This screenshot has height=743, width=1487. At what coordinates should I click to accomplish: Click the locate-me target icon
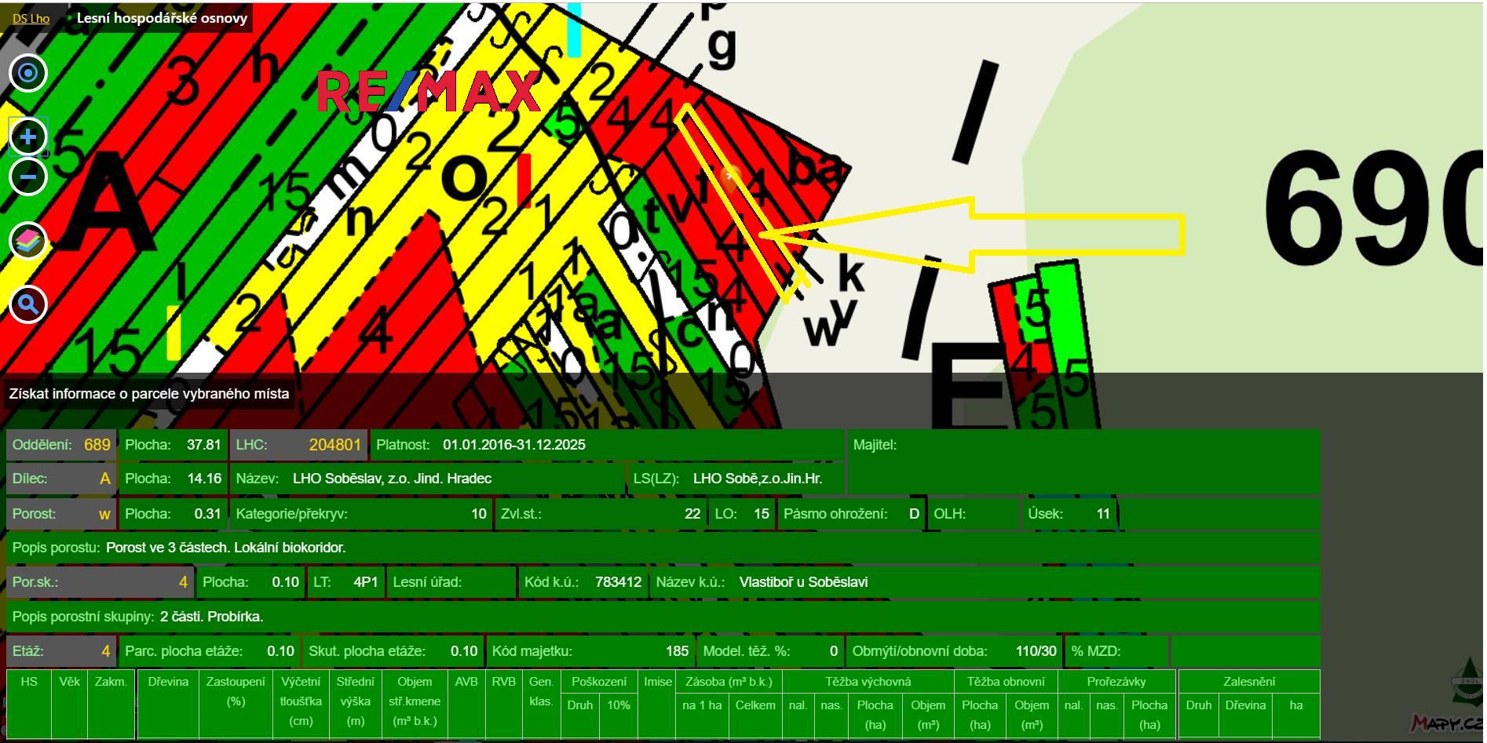tap(28, 73)
